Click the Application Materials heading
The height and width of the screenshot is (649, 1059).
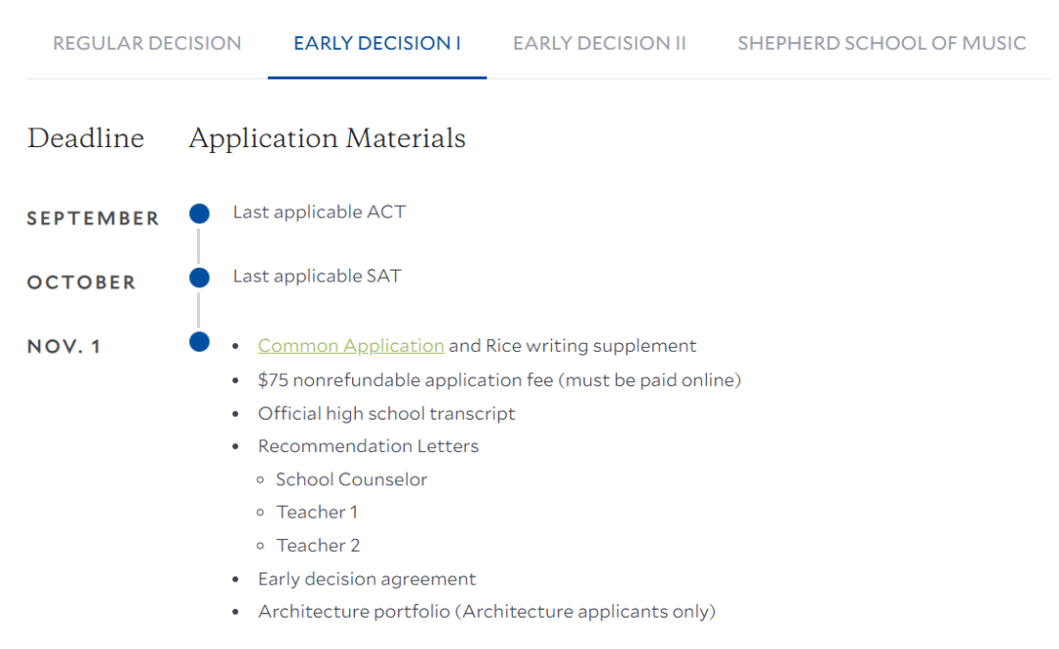click(x=327, y=138)
